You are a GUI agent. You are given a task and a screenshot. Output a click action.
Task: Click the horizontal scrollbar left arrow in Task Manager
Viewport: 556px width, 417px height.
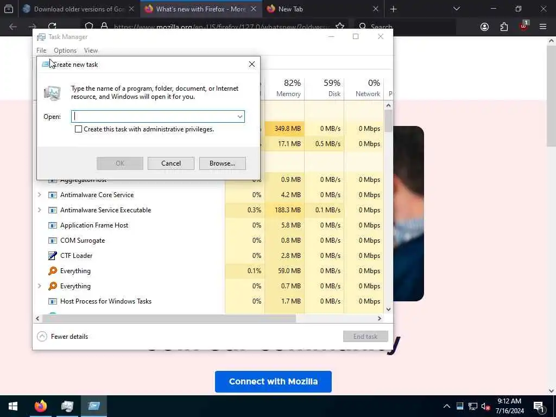pyautogui.click(x=37, y=318)
